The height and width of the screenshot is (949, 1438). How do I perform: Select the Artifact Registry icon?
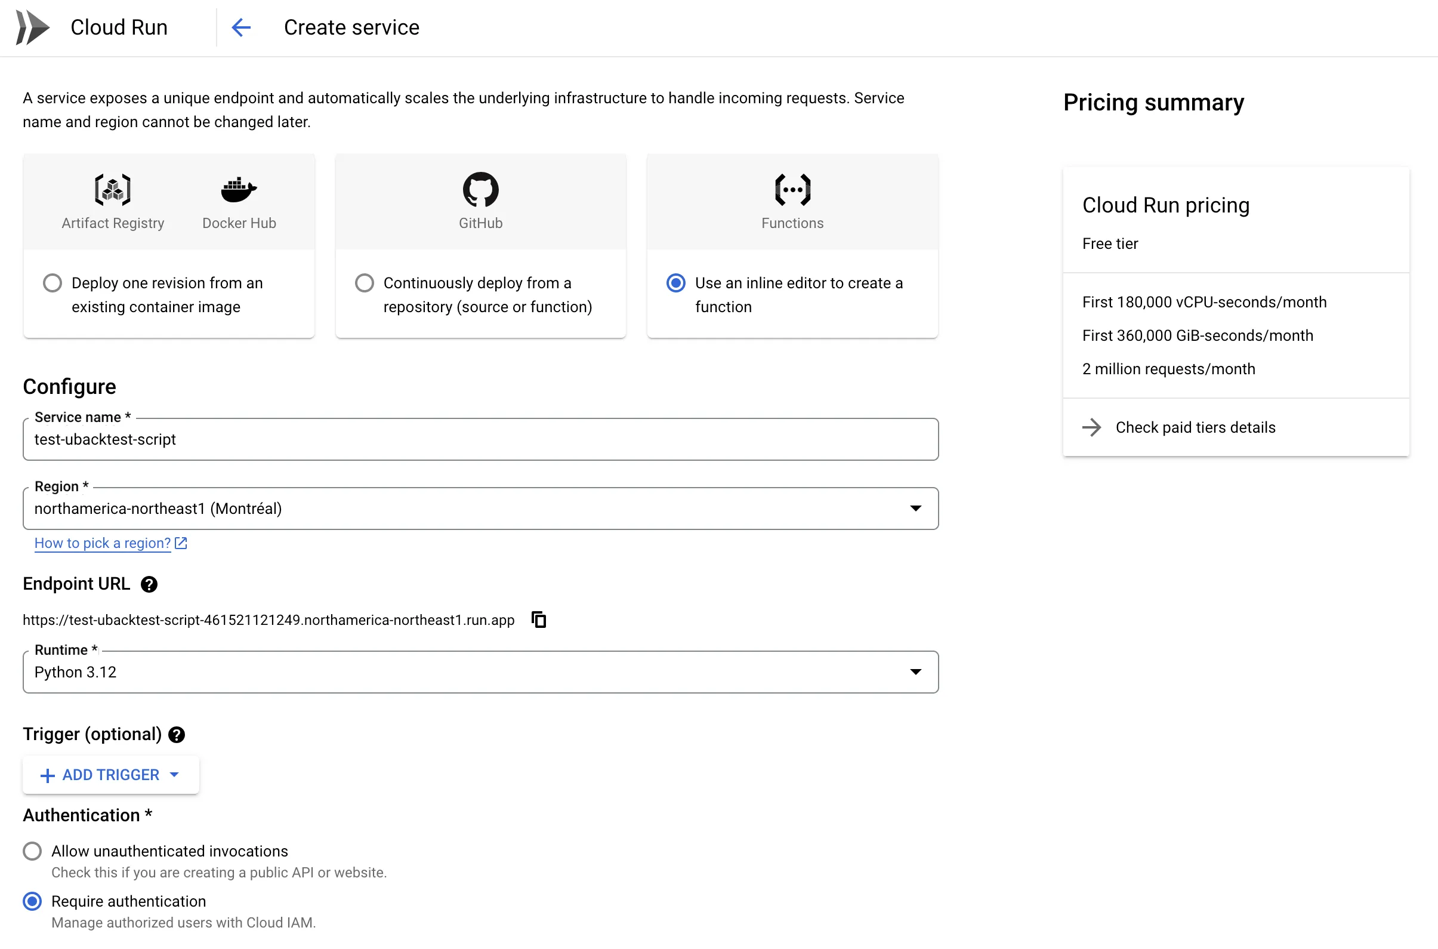click(x=113, y=190)
